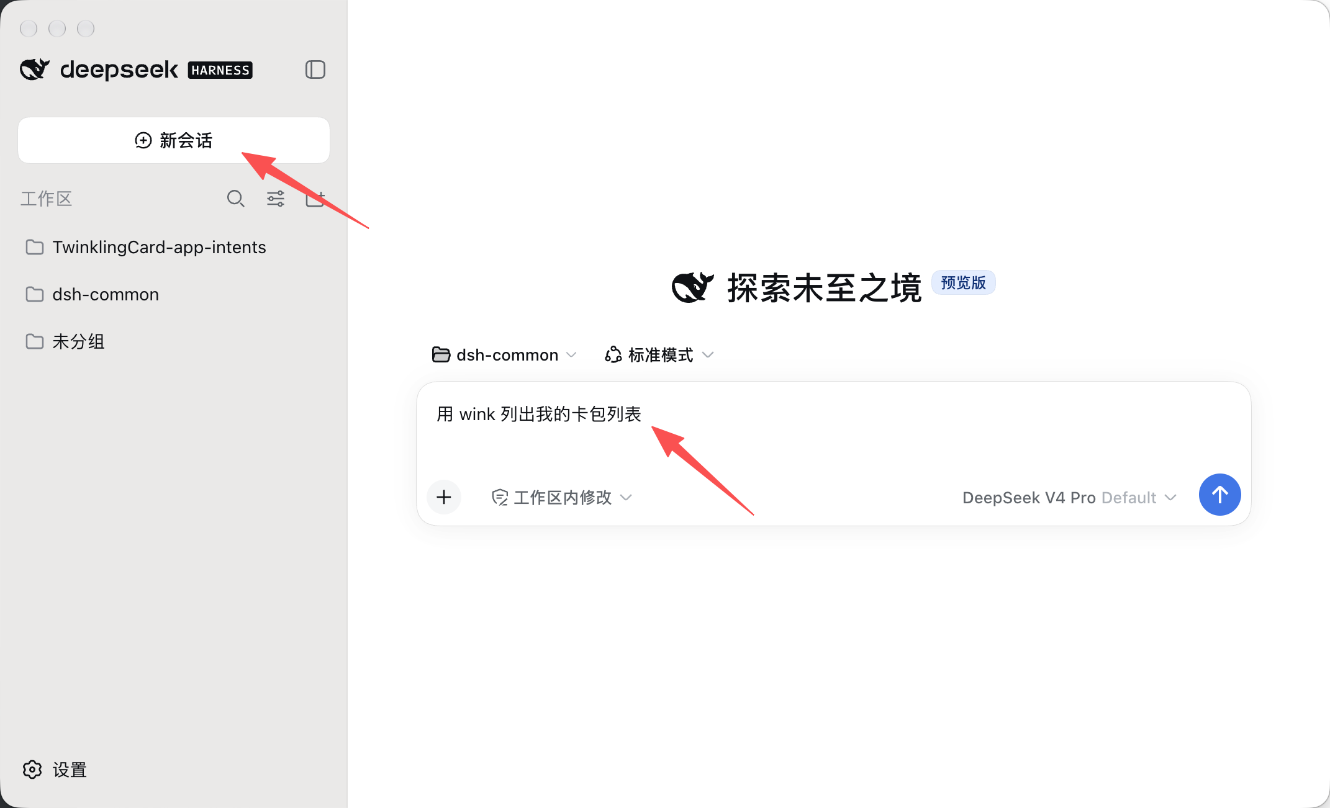Add an attachment with the plus button
Screen dimensions: 1330x808
coord(444,496)
